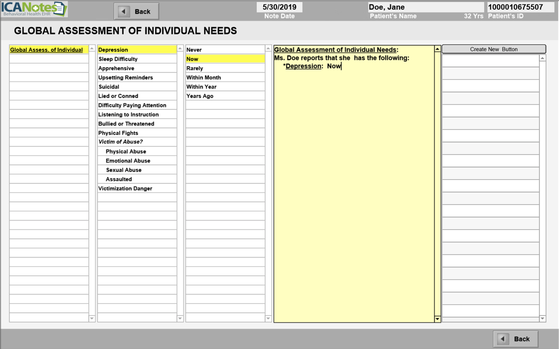559x349 pixels.
Task: Click the ICANotes logo icon
Action: [34, 9]
